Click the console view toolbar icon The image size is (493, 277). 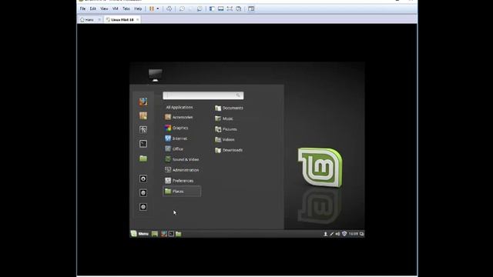tap(221, 8)
